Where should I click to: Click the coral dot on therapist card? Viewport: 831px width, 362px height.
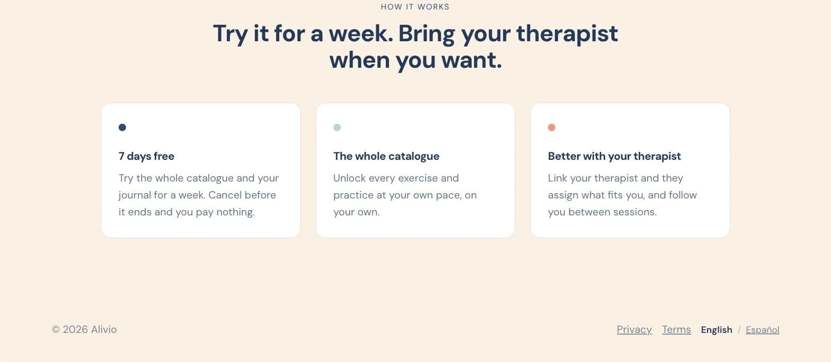[x=552, y=128]
